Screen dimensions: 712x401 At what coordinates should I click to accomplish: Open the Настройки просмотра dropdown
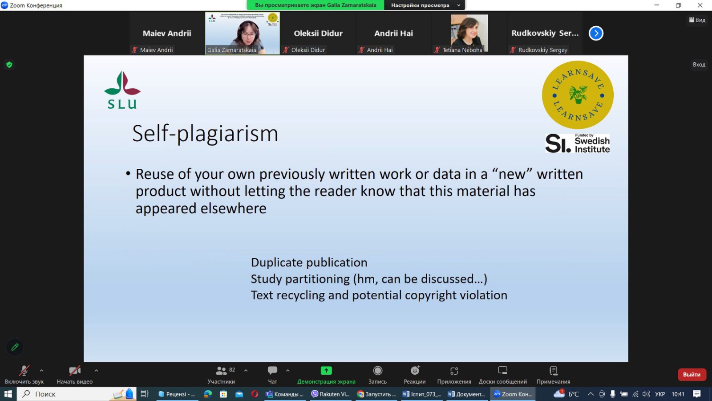coord(425,5)
